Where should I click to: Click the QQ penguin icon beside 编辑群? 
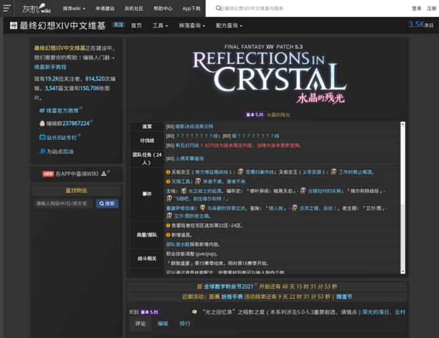(42, 124)
